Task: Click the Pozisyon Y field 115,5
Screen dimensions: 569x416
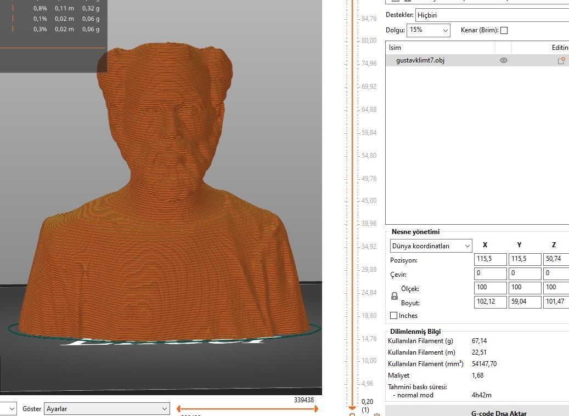Action: (525, 259)
